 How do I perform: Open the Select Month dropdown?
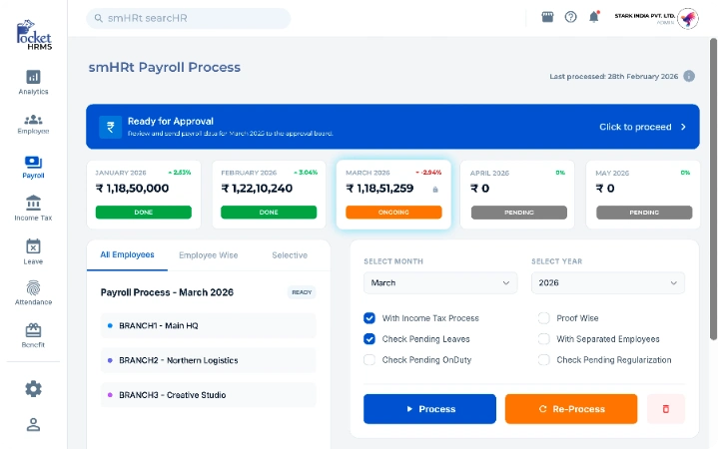pos(440,282)
